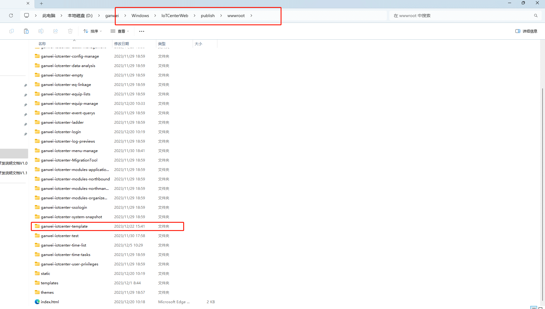This screenshot has width=545, height=309.
Task: Click the copy icon in toolbar
Action: 12,31
